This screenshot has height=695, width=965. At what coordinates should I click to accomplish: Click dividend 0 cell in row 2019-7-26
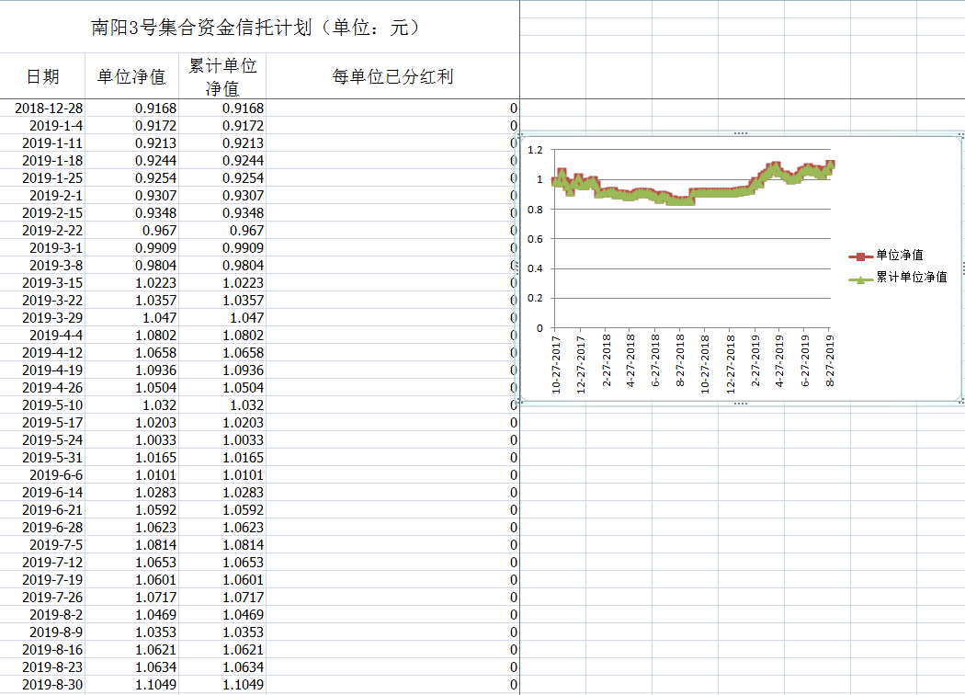(392, 598)
